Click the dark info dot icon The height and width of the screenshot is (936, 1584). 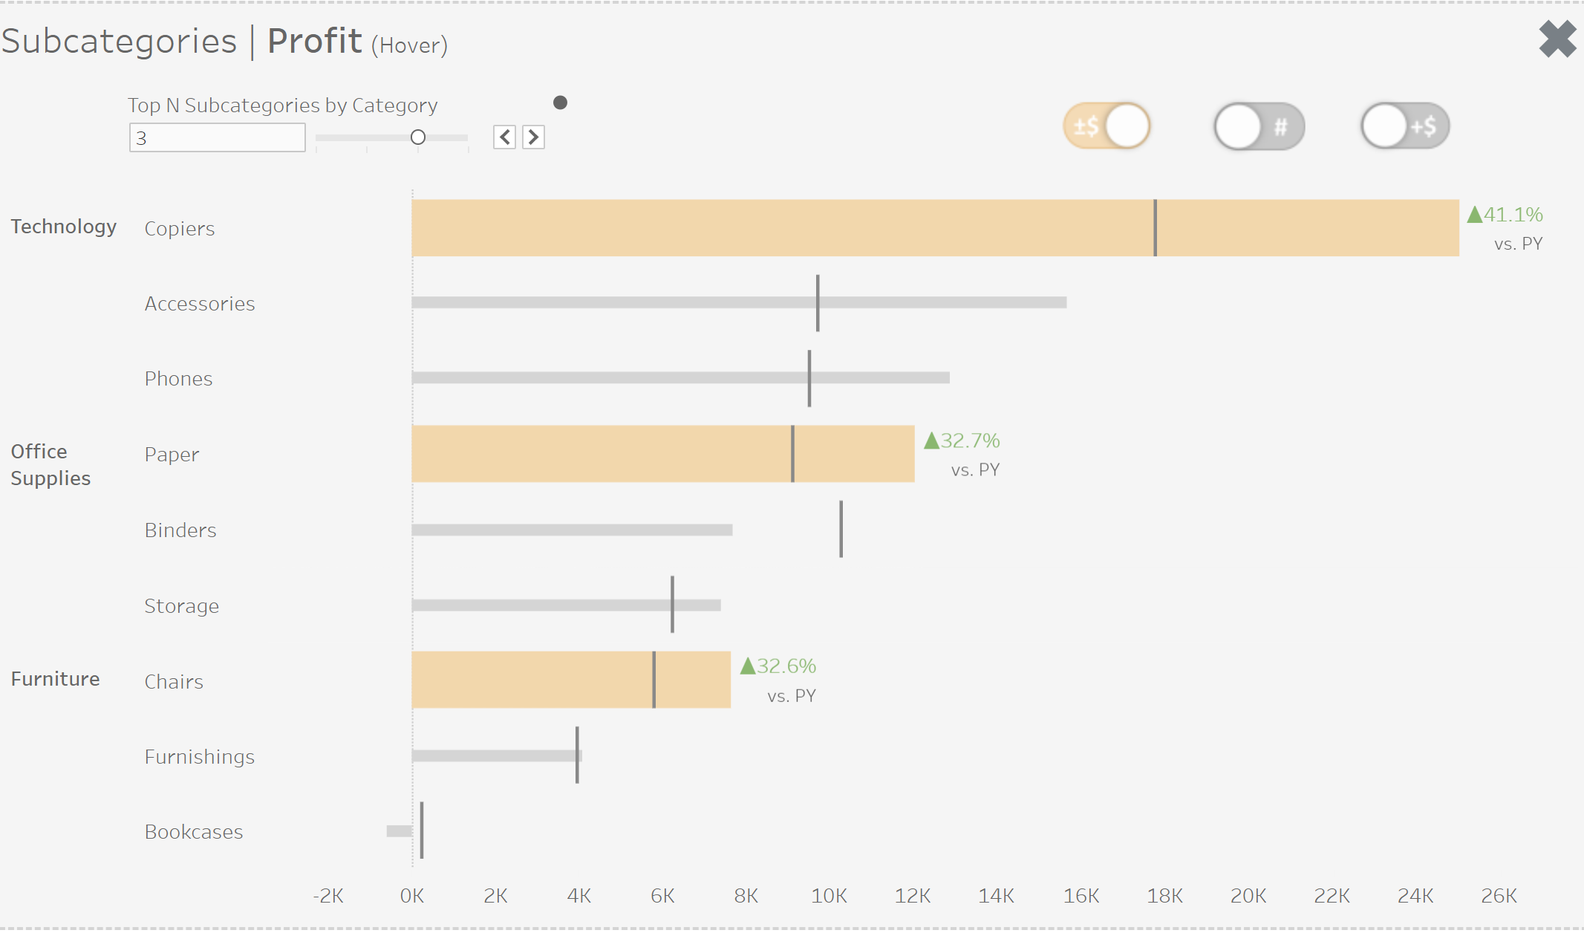point(561,103)
